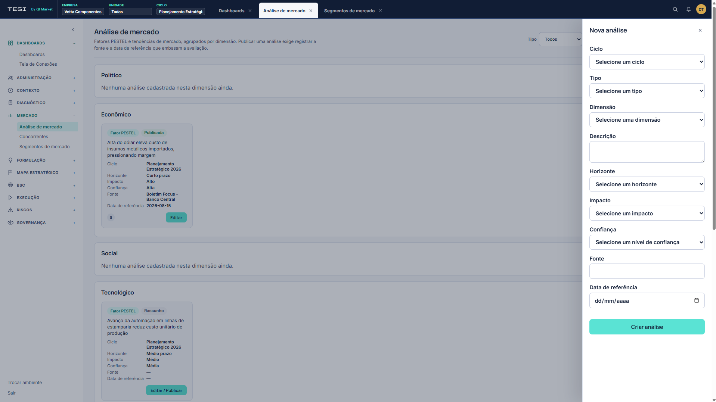Viewport: 716px width, 402px height.
Task: Close the Segmentos de mercado tab
Action: coord(380,11)
